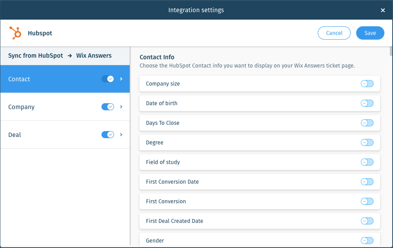Enable the Date of birth toggle
This screenshot has height=248, width=393.
coord(367,103)
